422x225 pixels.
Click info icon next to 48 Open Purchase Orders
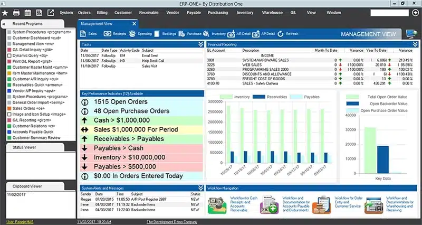85,111
